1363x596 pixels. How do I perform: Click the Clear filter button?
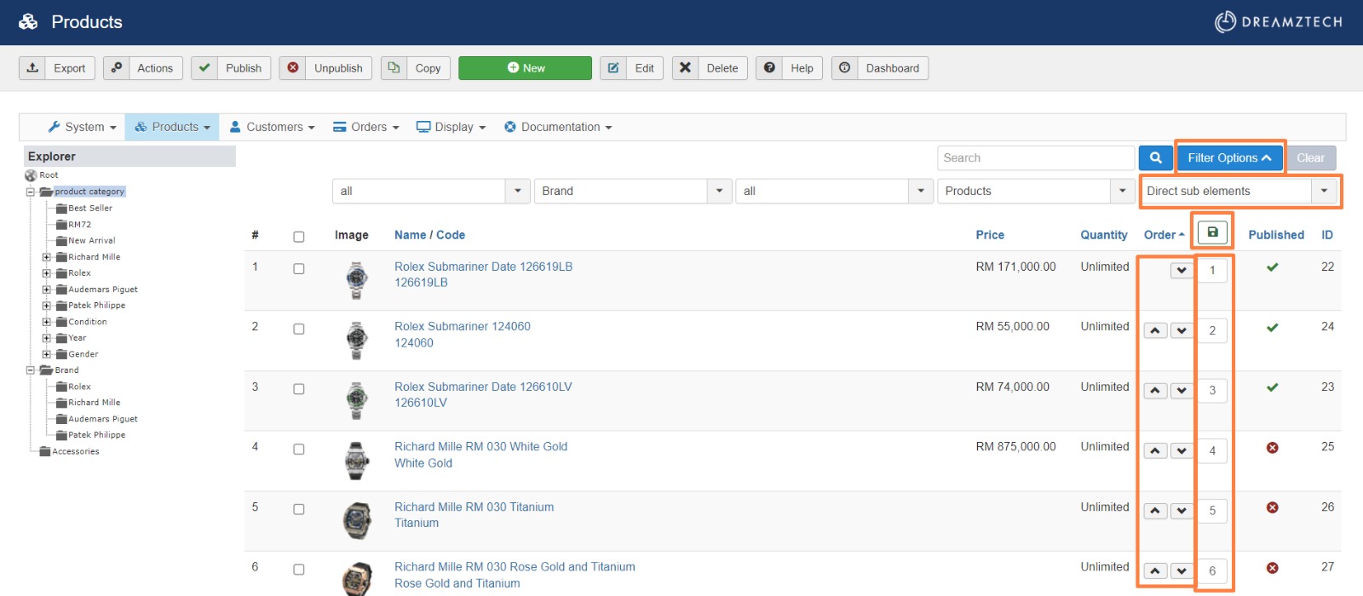coord(1310,158)
